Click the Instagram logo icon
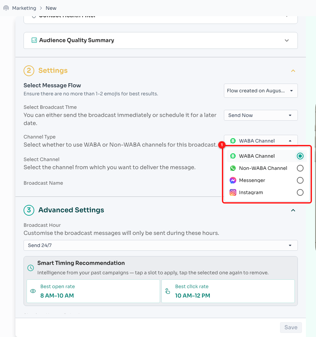 click(x=233, y=192)
